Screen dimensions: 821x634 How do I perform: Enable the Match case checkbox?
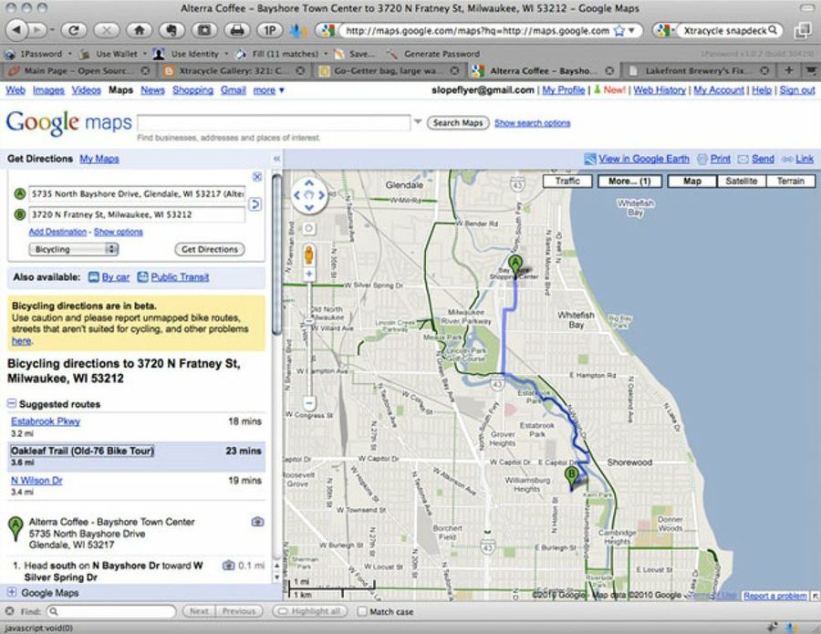point(363,611)
